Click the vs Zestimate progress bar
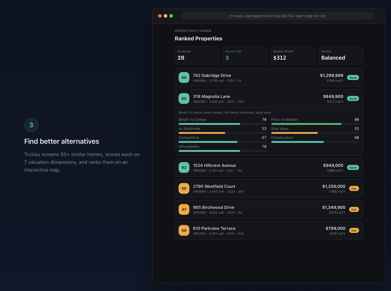The height and width of the screenshot is (291, 391). [x=223, y=133]
